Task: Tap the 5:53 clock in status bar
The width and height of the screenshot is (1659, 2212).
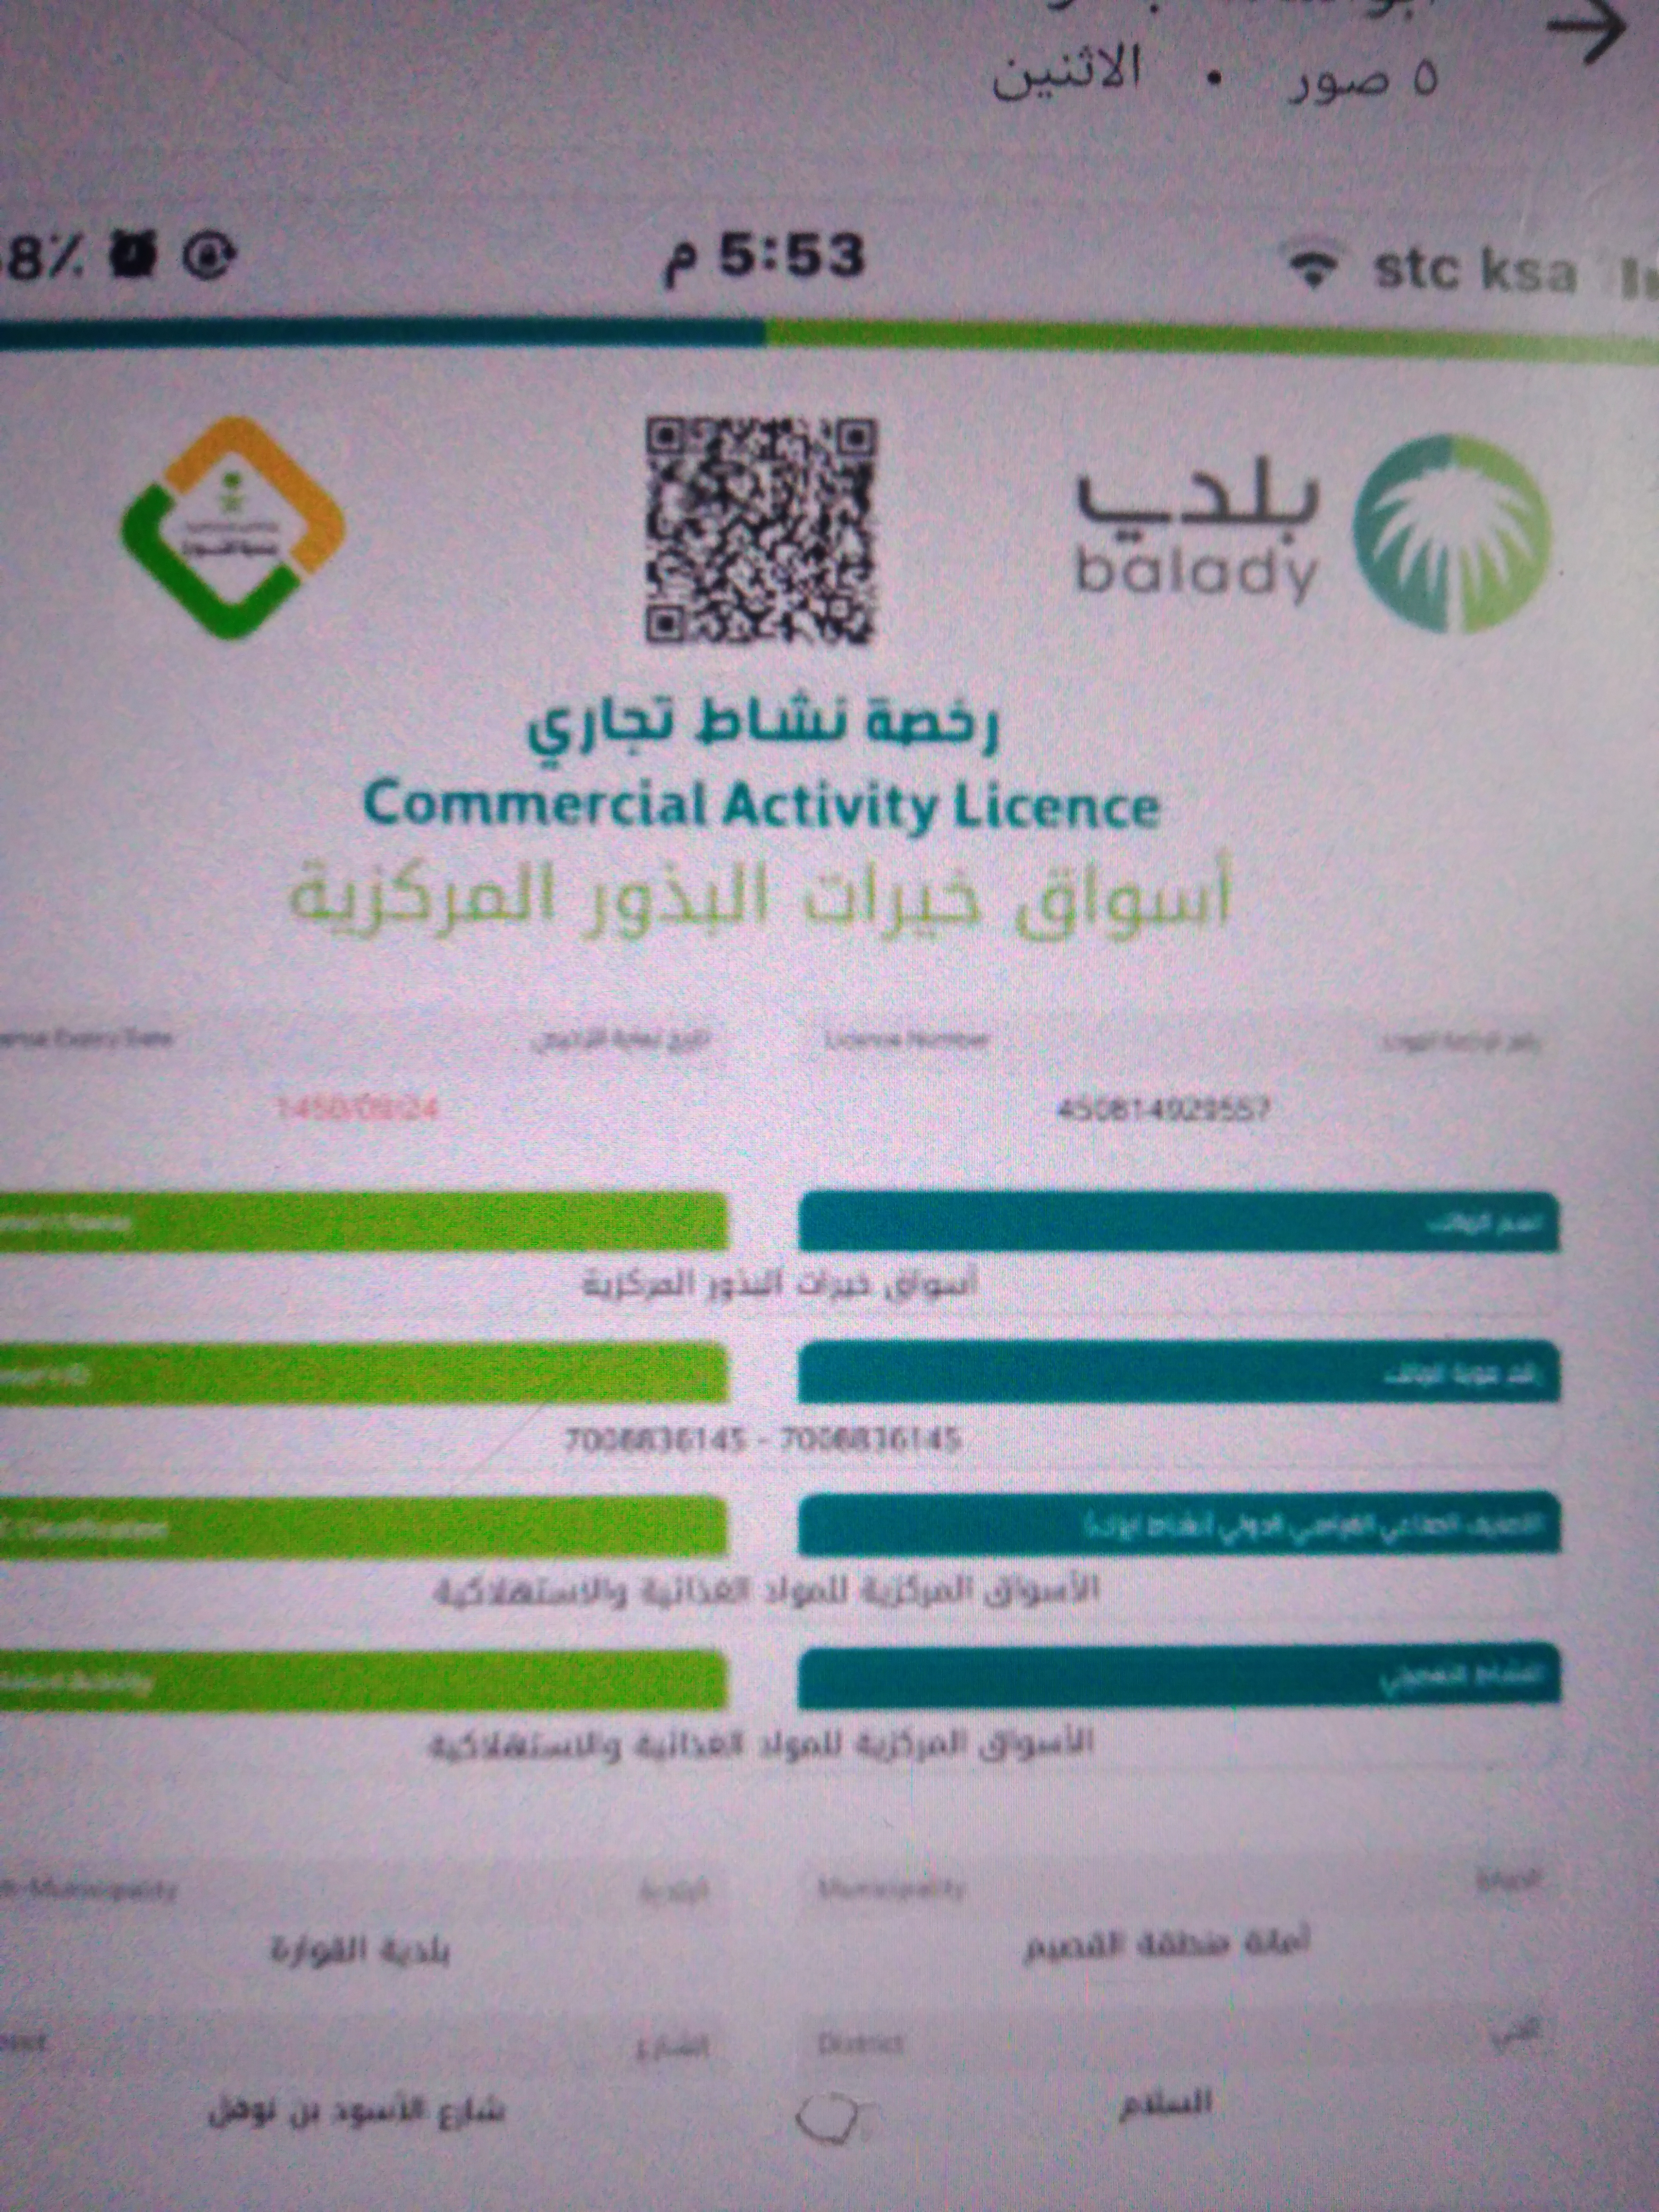Action: coord(763,258)
